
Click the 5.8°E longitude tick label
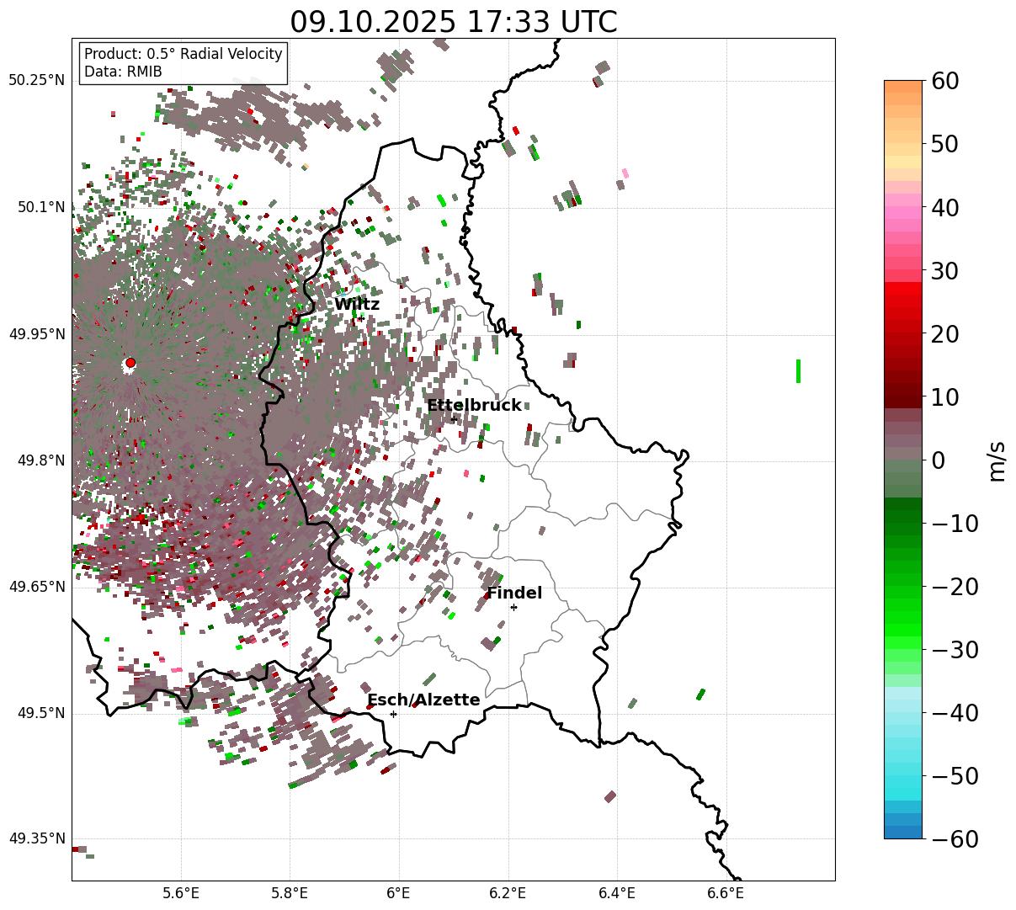tap(290, 892)
